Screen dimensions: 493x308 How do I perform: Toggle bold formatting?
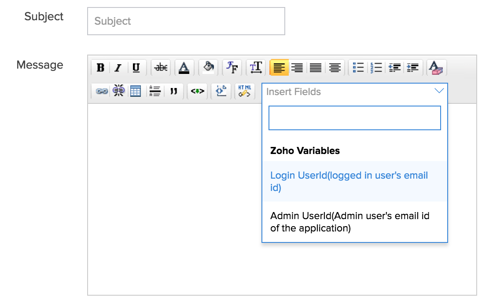click(x=101, y=68)
